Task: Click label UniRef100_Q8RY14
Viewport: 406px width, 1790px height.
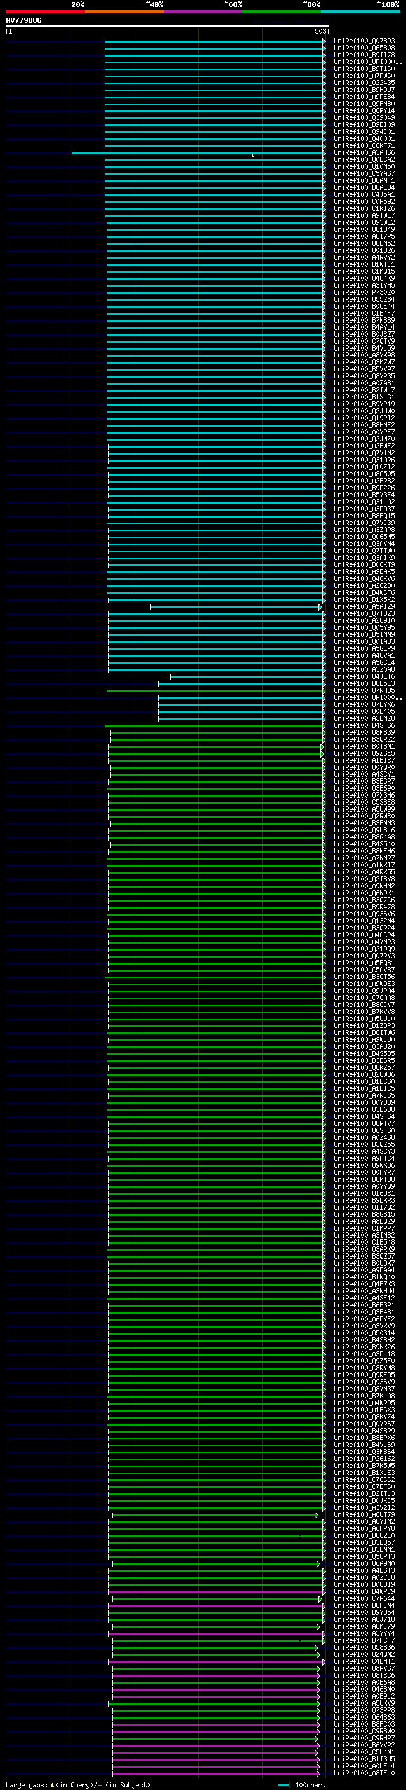Action: pos(364,110)
